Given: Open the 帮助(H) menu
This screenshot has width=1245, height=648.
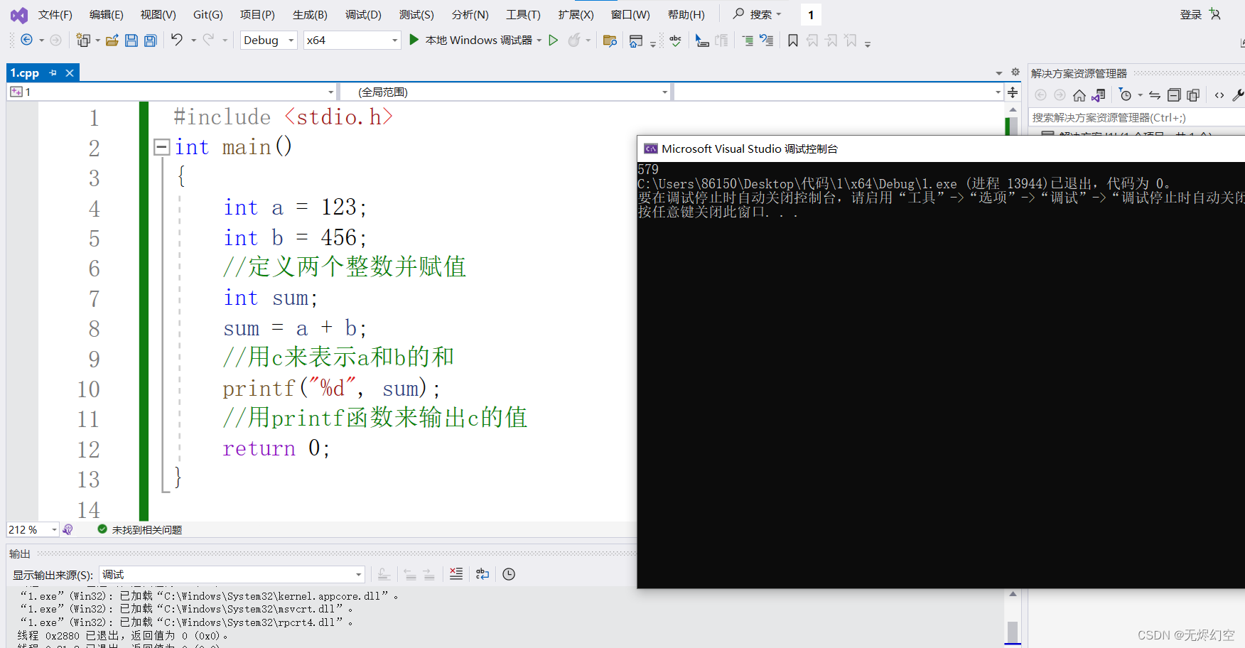Looking at the screenshot, I should (686, 14).
